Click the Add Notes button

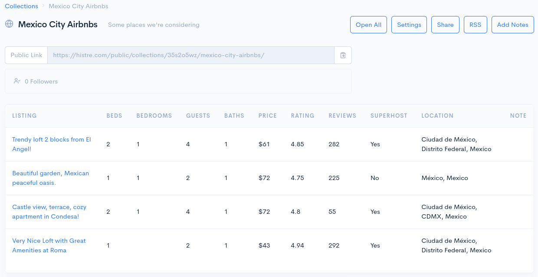click(x=513, y=25)
